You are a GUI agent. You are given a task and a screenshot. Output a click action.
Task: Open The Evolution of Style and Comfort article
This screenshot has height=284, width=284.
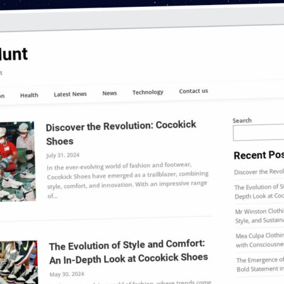pos(129,252)
